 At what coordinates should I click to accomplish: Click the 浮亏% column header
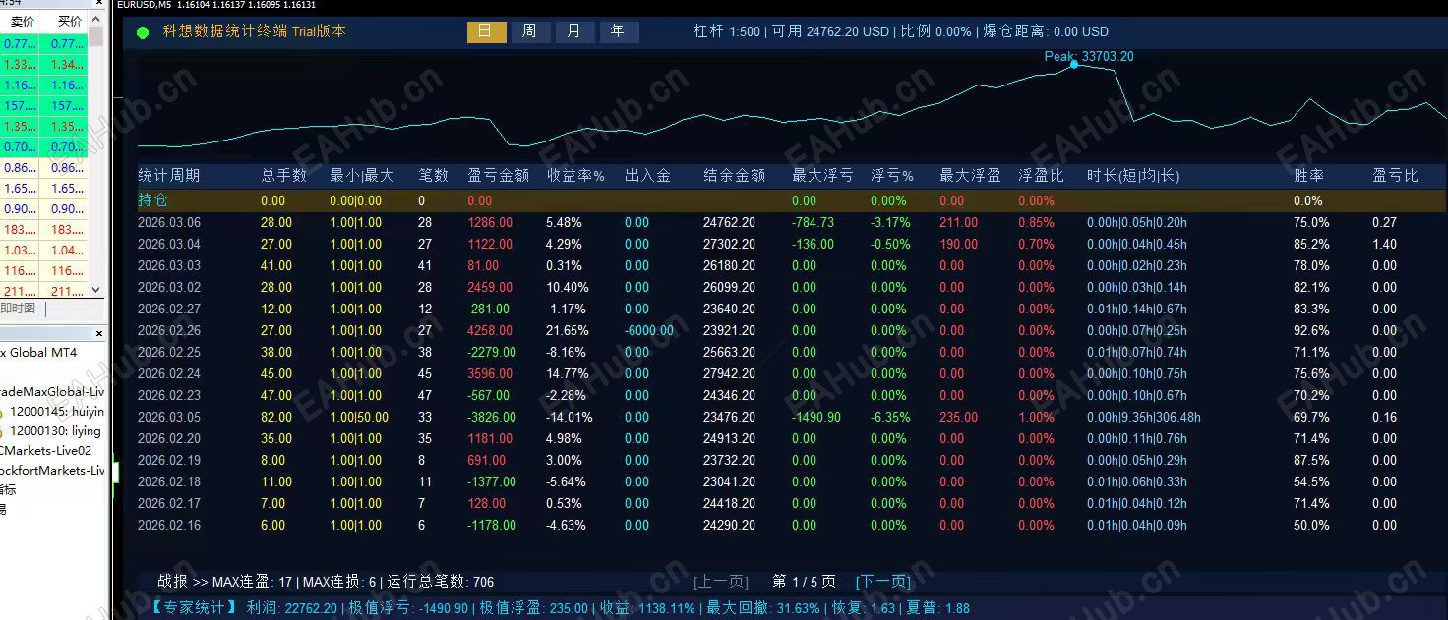click(x=892, y=176)
